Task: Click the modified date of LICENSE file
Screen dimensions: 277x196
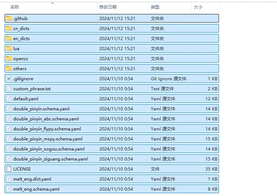Action: click(x=116, y=169)
